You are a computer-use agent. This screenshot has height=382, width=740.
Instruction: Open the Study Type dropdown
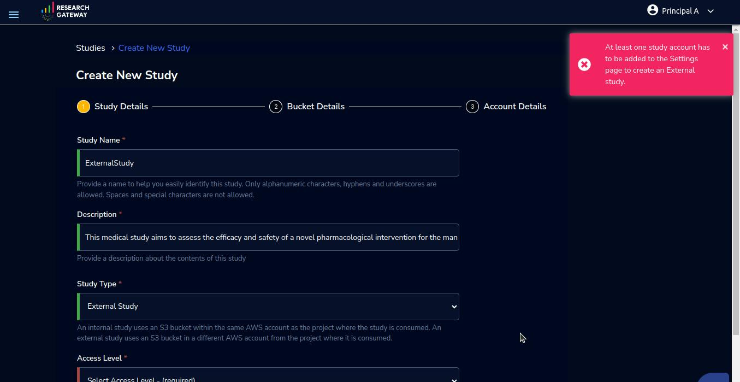[x=268, y=307]
